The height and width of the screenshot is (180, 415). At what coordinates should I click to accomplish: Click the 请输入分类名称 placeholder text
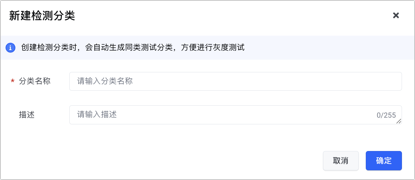(105, 81)
